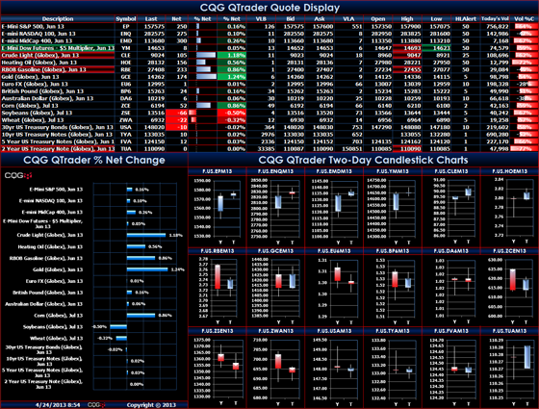Click the Two-Day Candlestick Charts title
The image size is (539, 409).
coord(363,160)
